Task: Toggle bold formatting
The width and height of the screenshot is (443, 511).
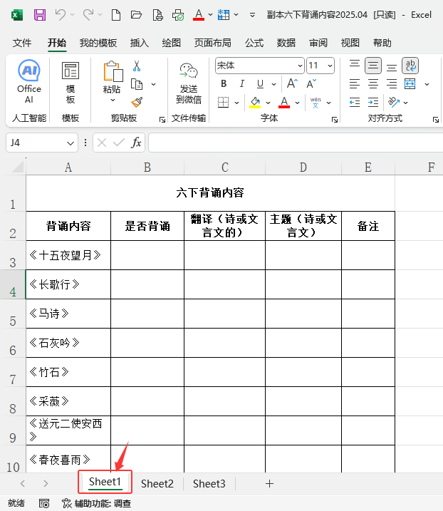Action: pyautogui.click(x=224, y=84)
